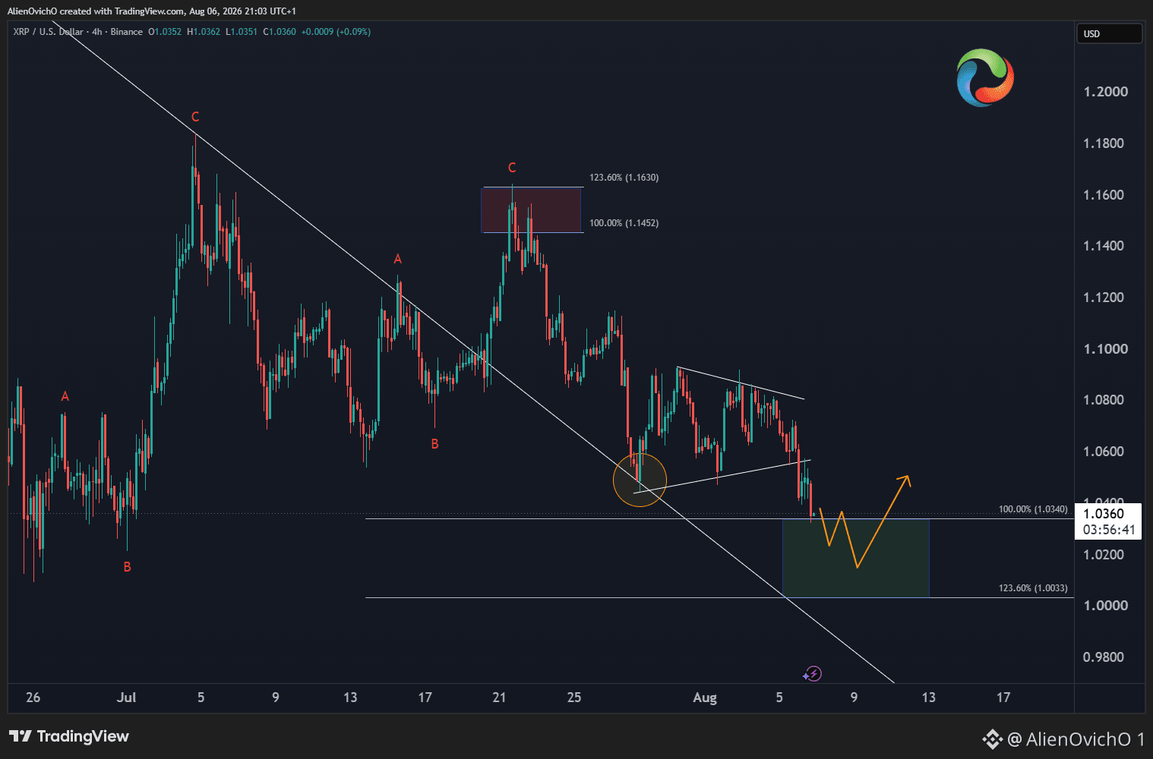Click the 123.60% (1.0033) Fibonacci label
Image resolution: width=1153 pixels, height=759 pixels.
click(x=1033, y=588)
